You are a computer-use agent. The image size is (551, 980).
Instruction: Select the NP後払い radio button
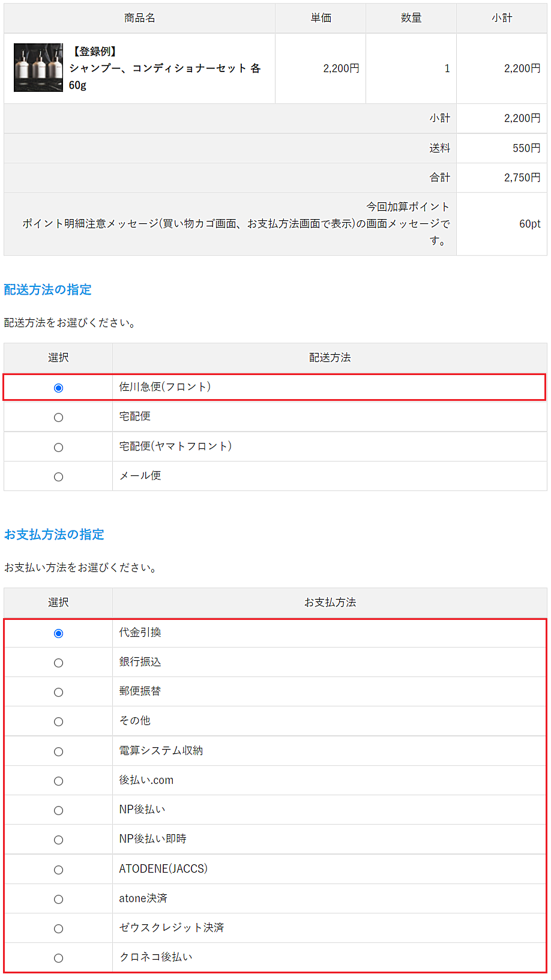(x=58, y=810)
